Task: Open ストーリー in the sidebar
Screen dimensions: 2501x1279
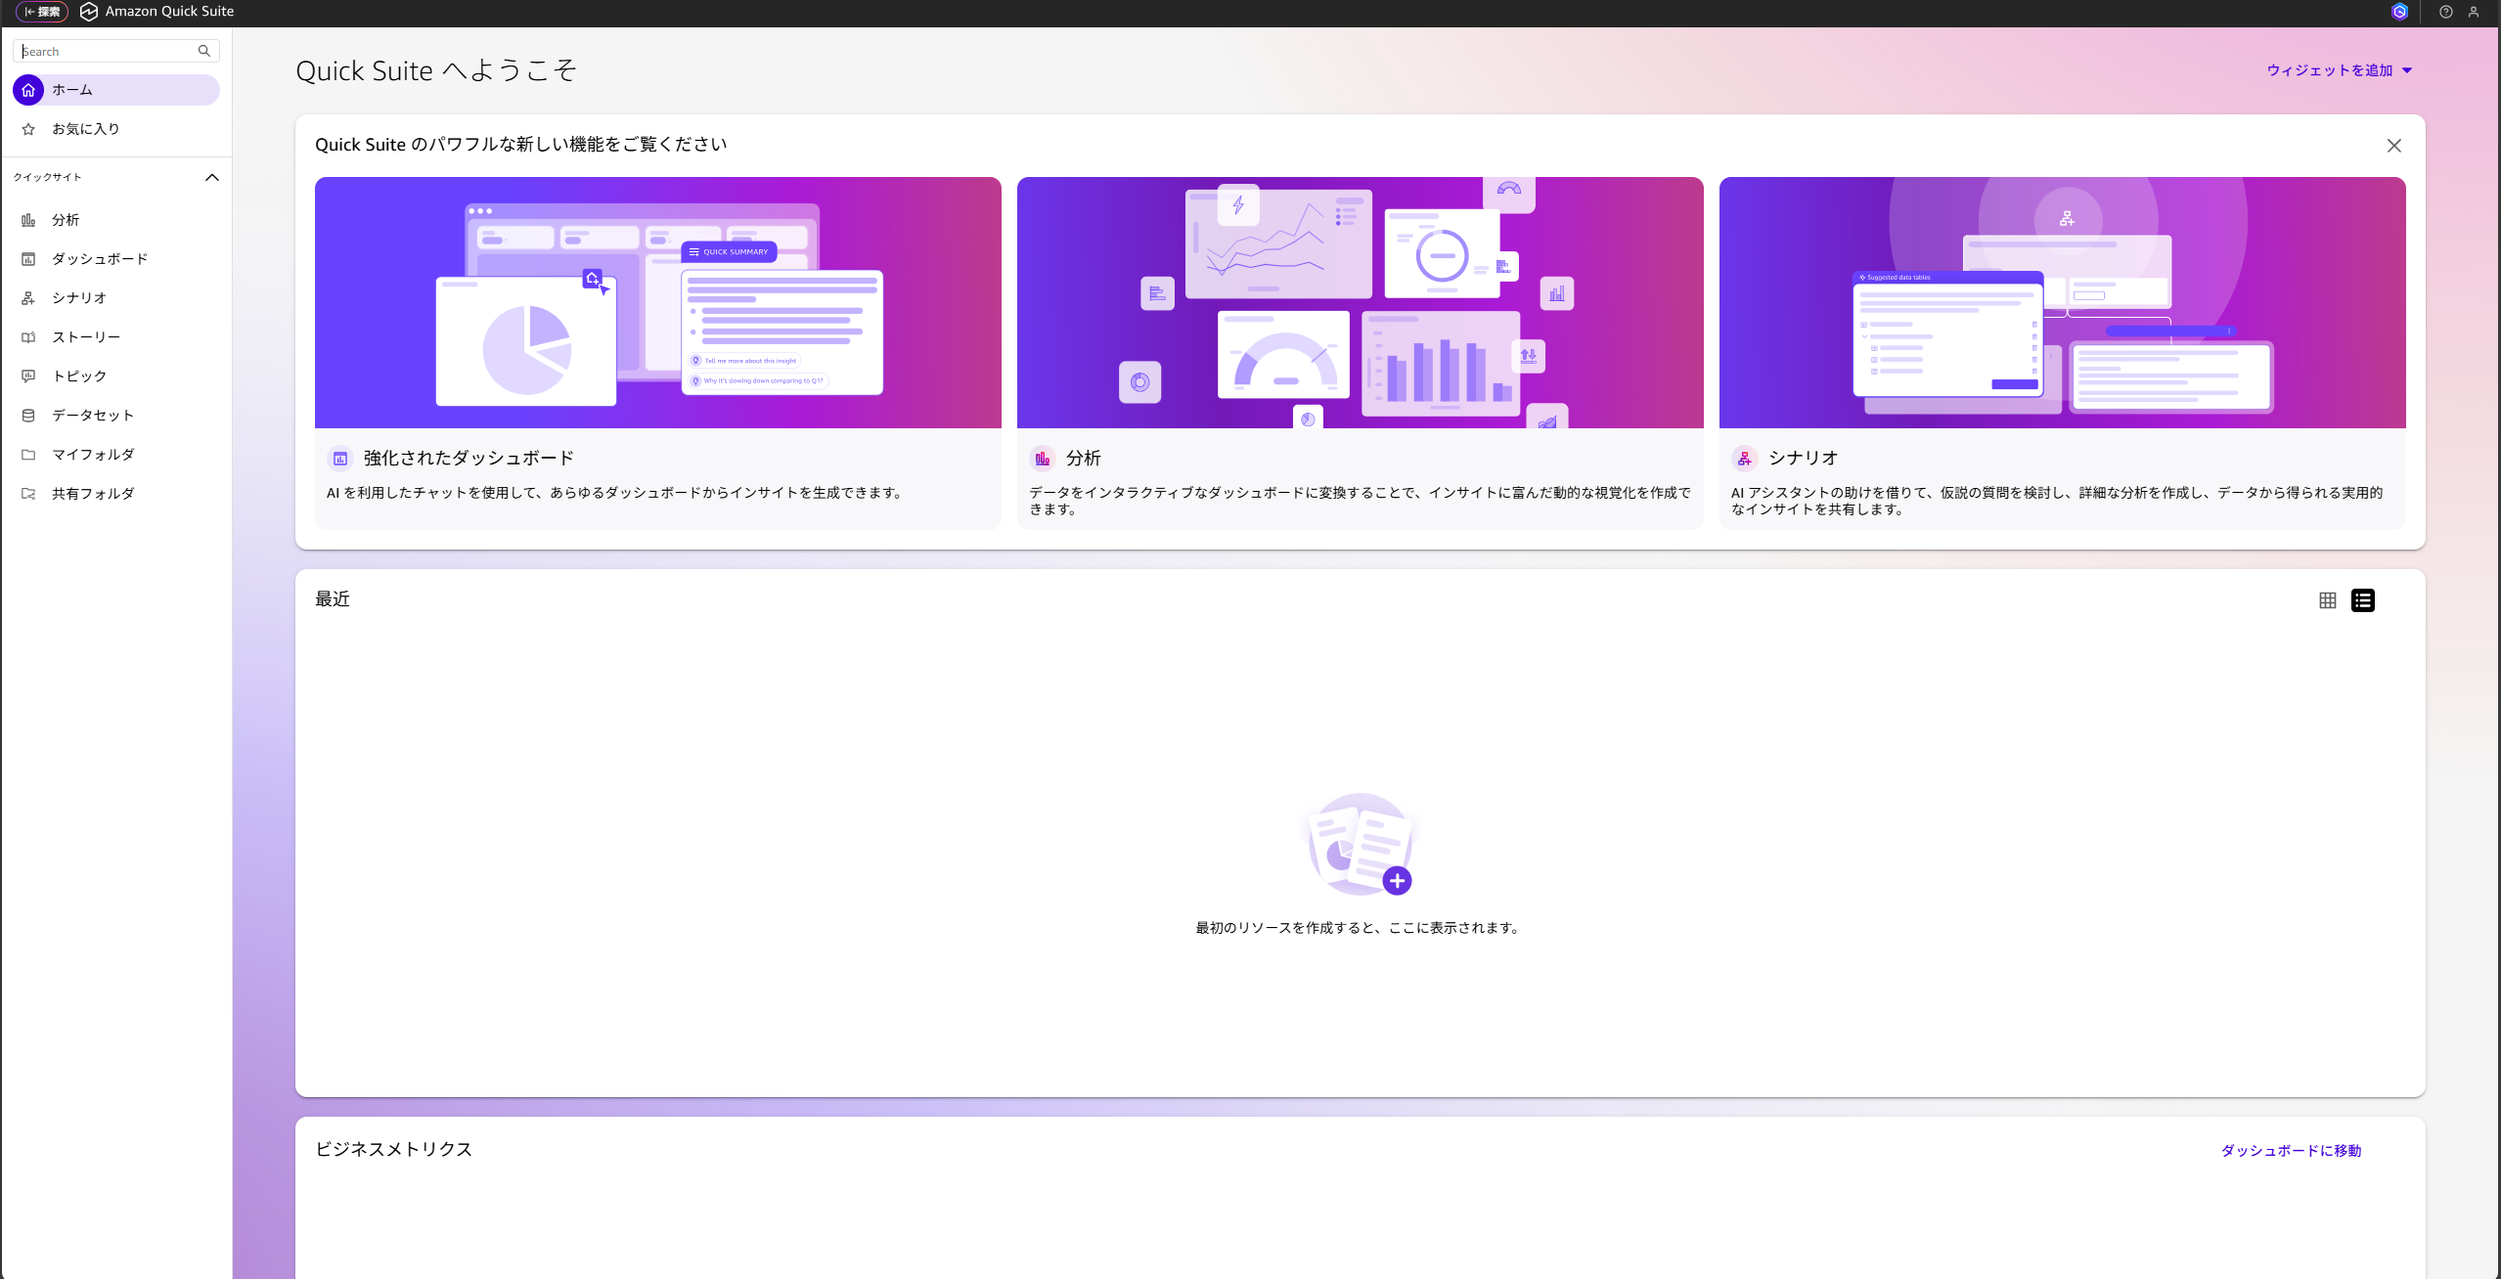Action: pos(86,337)
